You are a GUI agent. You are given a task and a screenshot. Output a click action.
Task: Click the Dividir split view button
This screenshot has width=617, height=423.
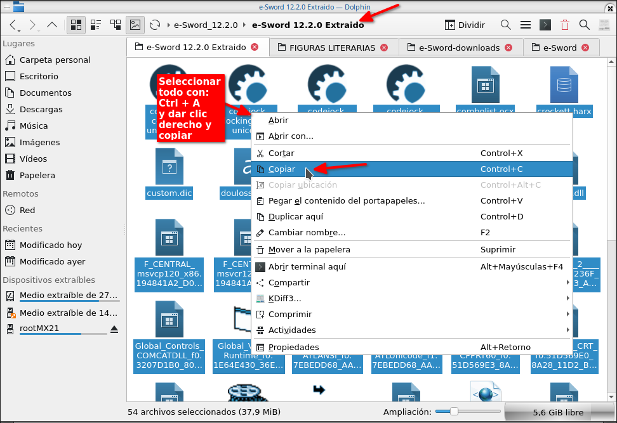pos(465,25)
